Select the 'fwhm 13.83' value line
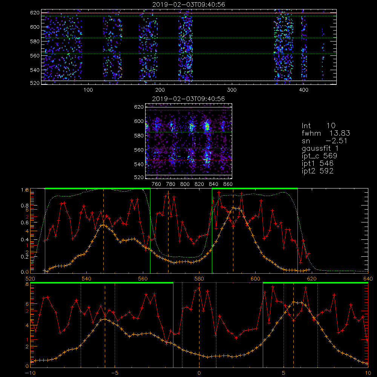This screenshot has height=377, width=377. click(326, 133)
